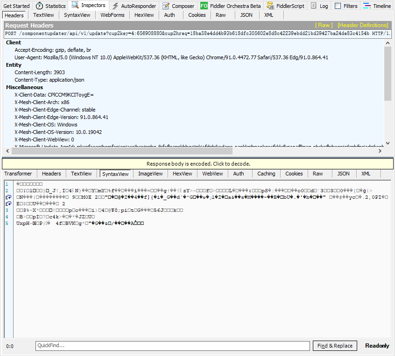Select the User-Agent header row
This screenshot has height=356, width=395.
click(171, 58)
